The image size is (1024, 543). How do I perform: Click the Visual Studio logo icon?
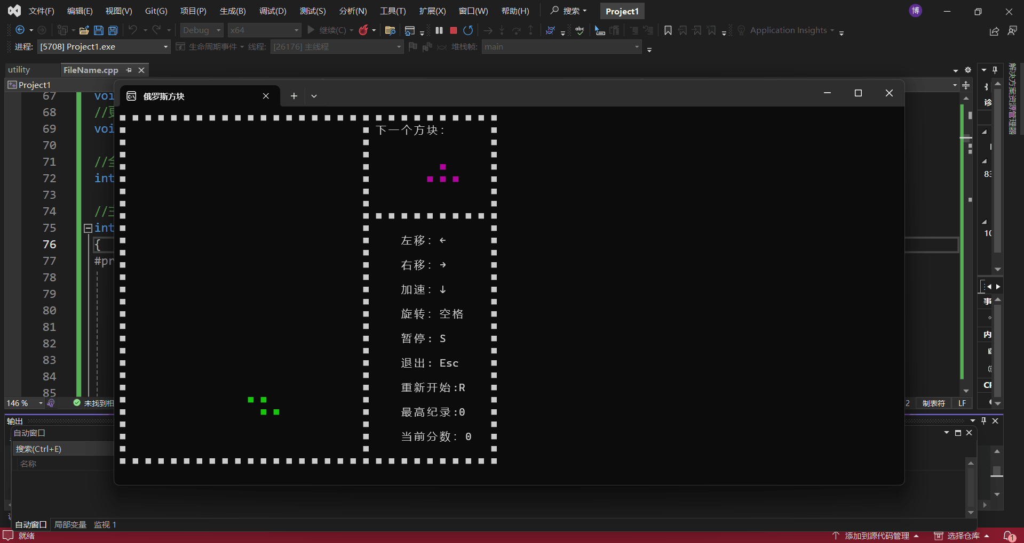tap(14, 11)
